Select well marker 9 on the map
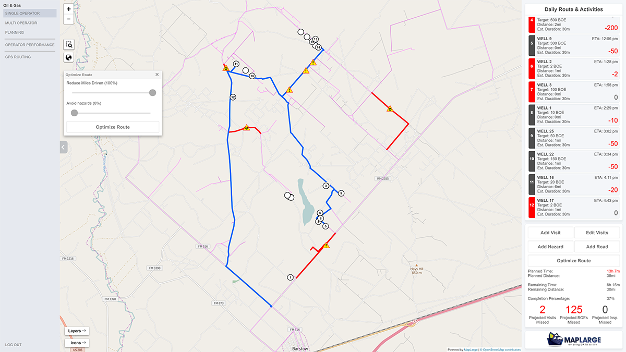626x352 pixels. (x=341, y=193)
